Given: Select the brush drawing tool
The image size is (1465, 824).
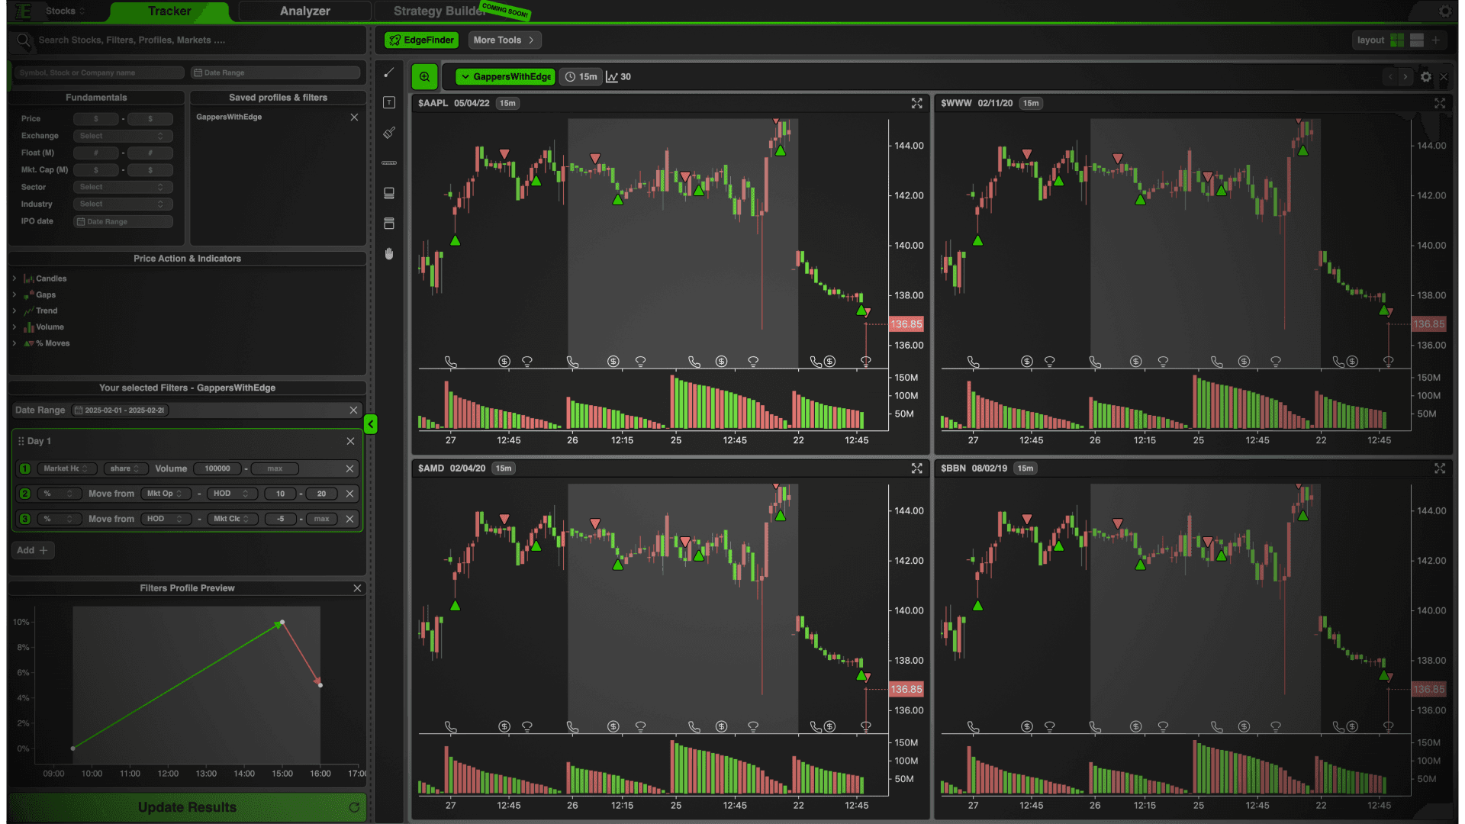Looking at the screenshot, I should (389, 133).
